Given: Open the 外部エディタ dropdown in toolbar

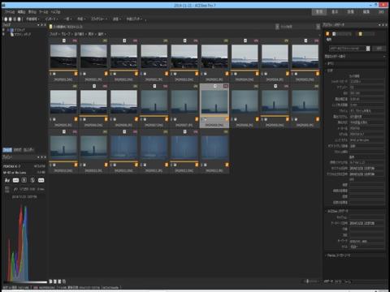Looking at the screenshot, I should click(134, 19).
